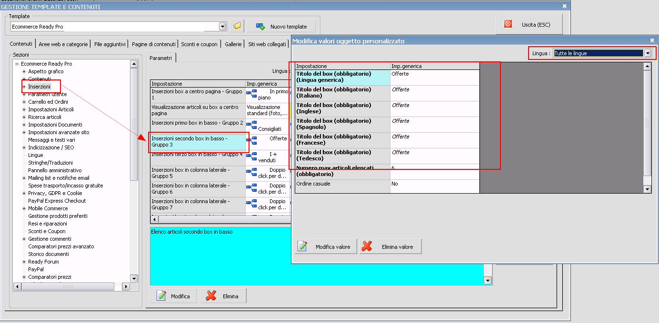
Task: Select 'Visualizzazione articoli su box a centro pagina' row
Action: (x=198, y=110)
